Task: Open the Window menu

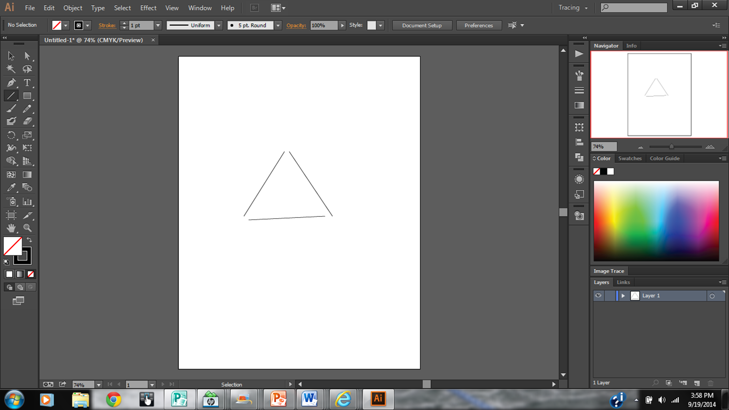Action: (200, 8)
